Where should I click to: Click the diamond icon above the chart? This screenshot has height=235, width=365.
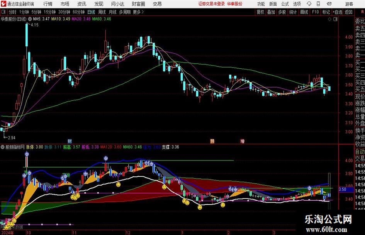(329, 19)
